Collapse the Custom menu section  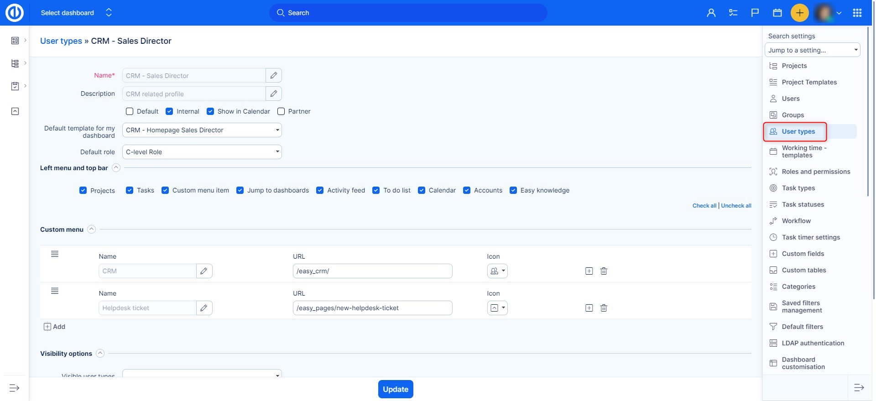[x=92, y=229]
